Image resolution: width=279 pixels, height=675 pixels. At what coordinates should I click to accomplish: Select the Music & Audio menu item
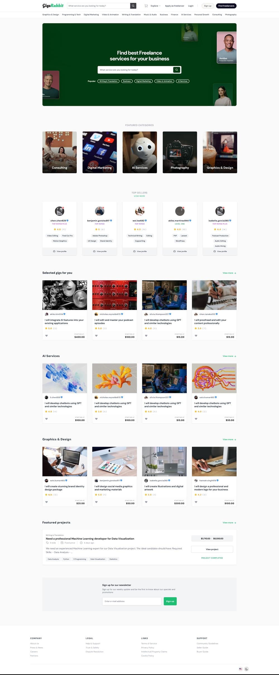pyautogui.click(x=150, y=14)
